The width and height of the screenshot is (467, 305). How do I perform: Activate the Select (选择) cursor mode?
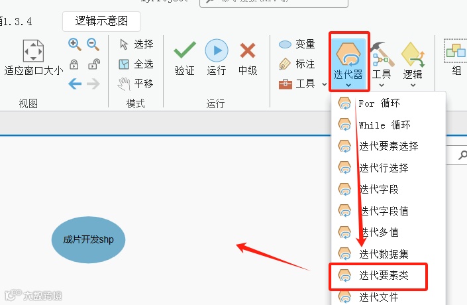point(136,44)
